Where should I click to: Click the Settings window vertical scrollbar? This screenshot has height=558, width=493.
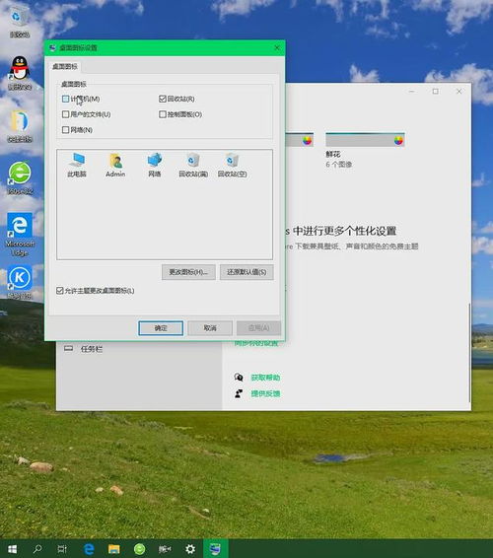469,352
